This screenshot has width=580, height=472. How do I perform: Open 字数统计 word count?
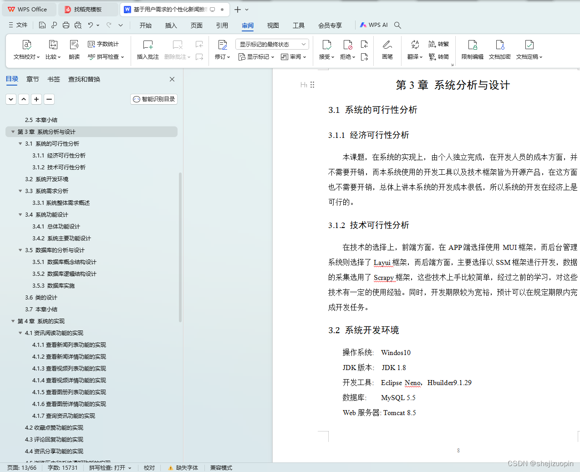tap(103, 44)
